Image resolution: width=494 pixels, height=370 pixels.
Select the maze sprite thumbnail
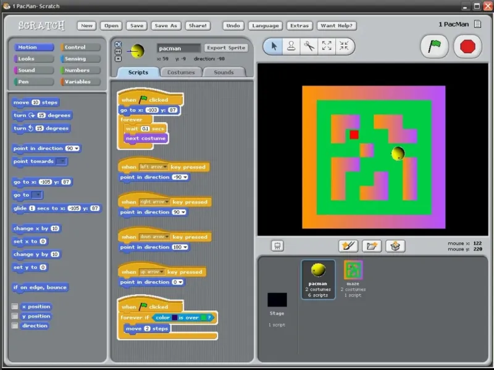click(353, 279)
